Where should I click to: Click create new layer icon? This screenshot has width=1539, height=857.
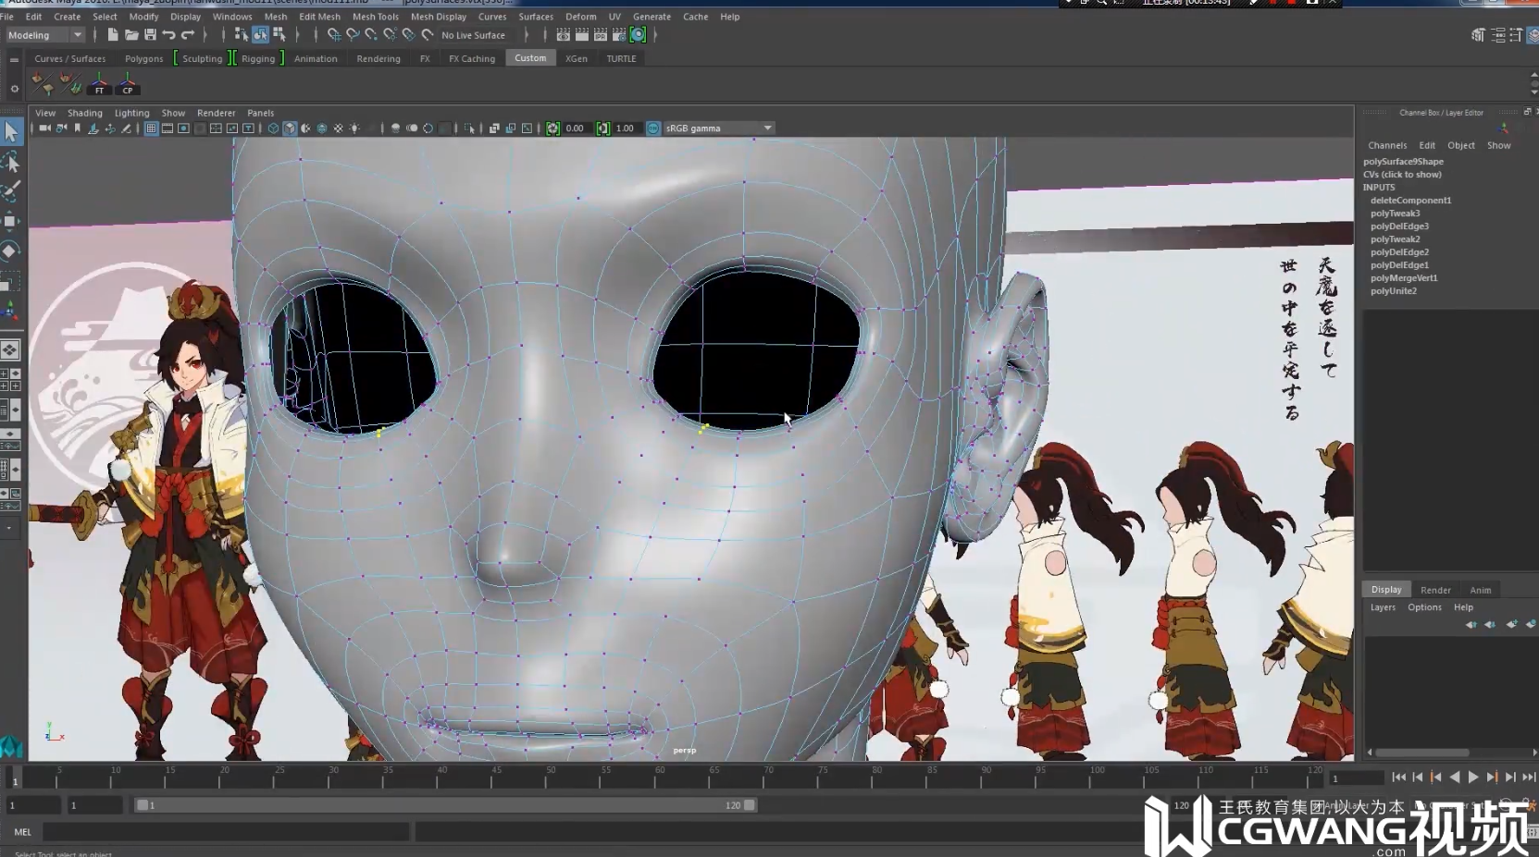(1511, 625)
